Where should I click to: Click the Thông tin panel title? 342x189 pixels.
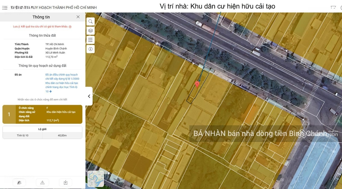point(41,17)
